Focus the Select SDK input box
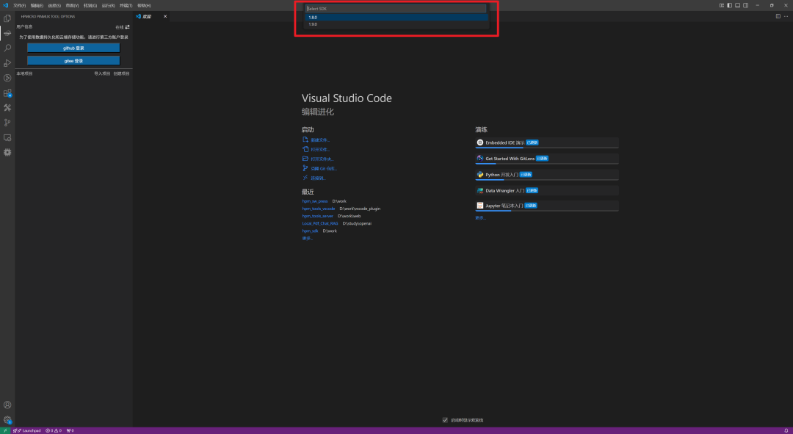The image size is (793, 434). 396,9
